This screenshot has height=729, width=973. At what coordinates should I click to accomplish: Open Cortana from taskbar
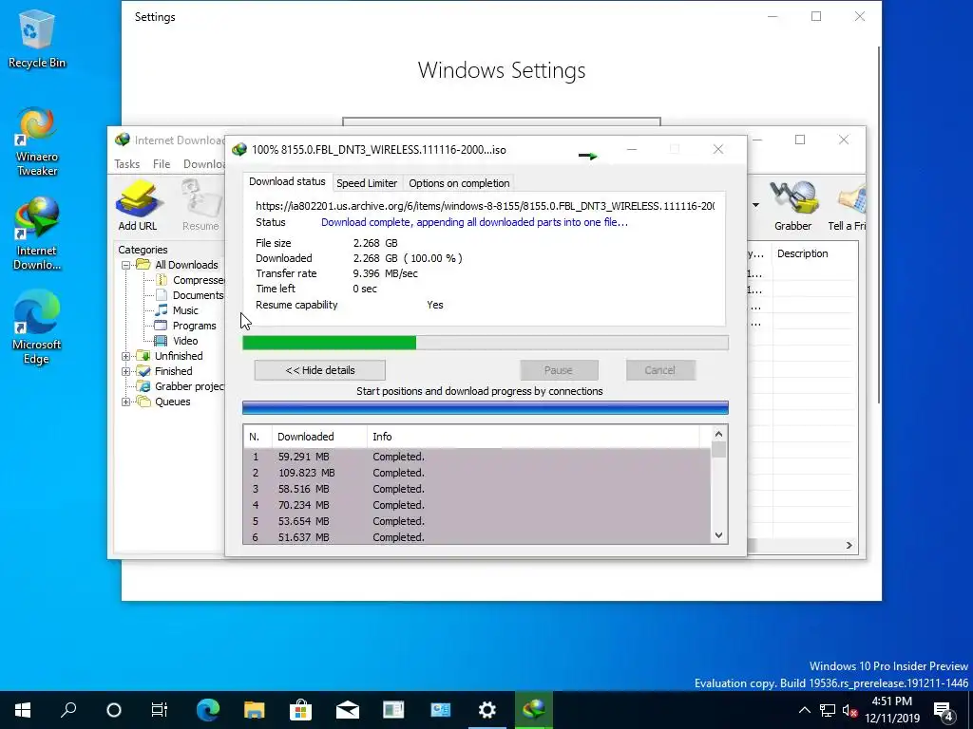(x=114, y=710)
